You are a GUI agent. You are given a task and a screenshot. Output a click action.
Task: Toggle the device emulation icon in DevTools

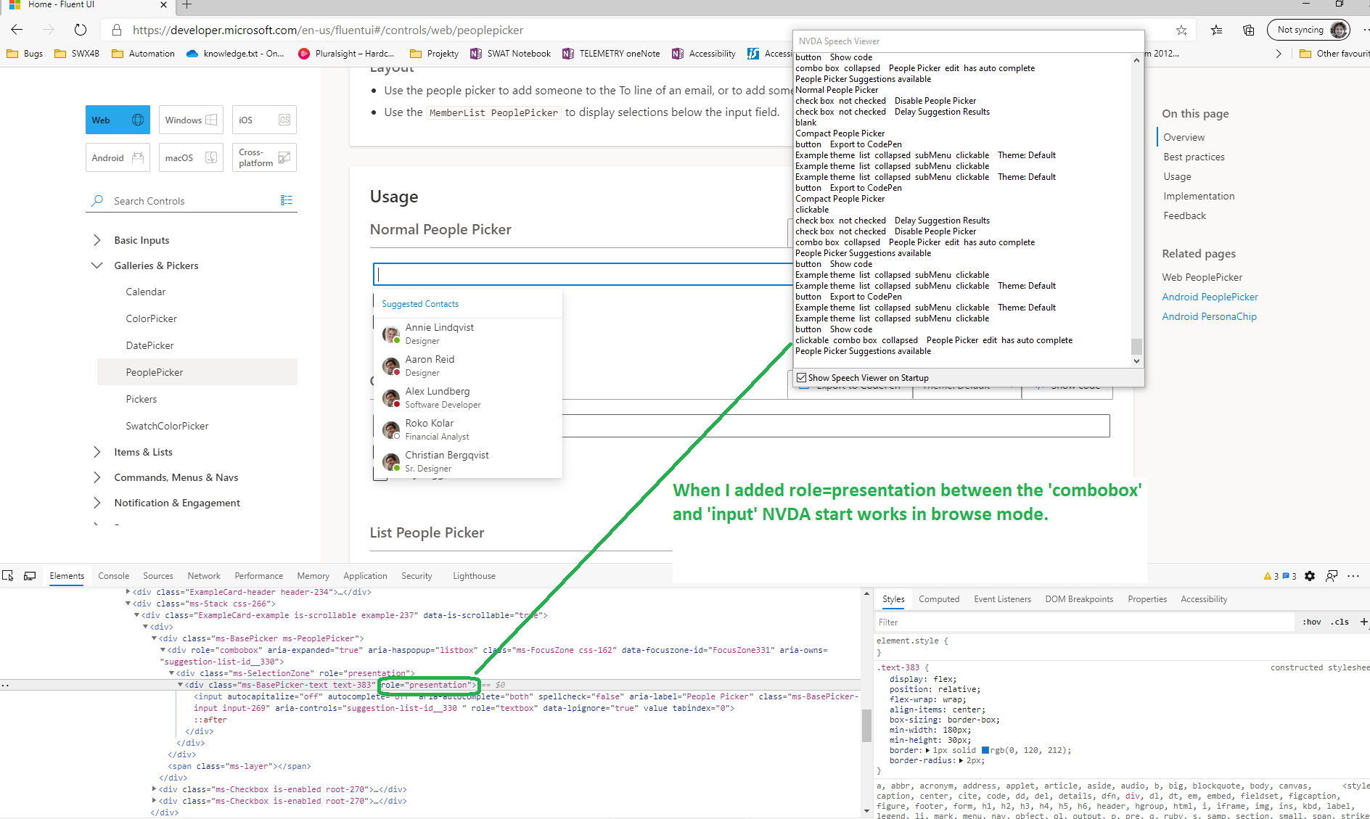click(x=30, y=575)
